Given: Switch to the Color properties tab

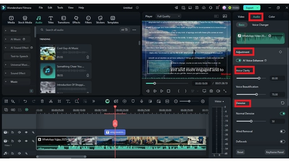Looking at the screenshot, I should pos(272,17).
